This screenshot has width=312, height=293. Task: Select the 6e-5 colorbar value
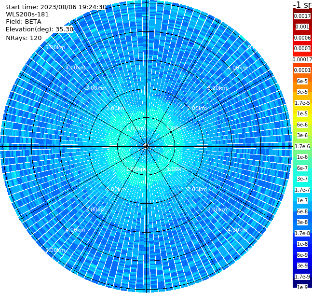click(302, 81)
